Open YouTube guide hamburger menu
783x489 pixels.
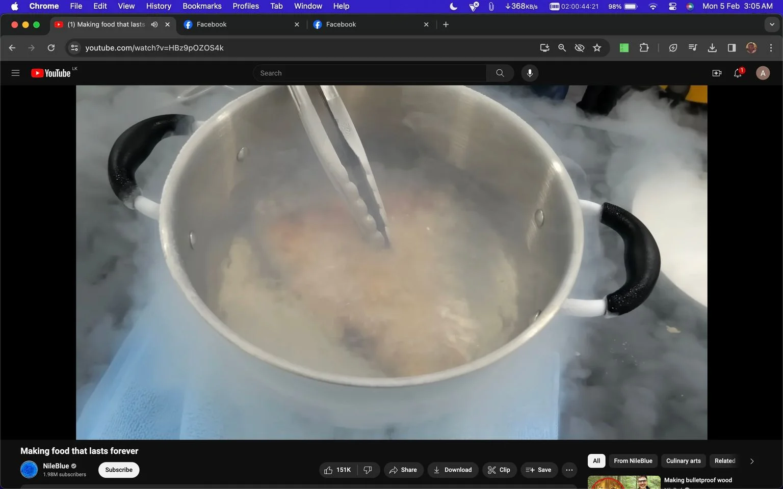click(15, 73)
